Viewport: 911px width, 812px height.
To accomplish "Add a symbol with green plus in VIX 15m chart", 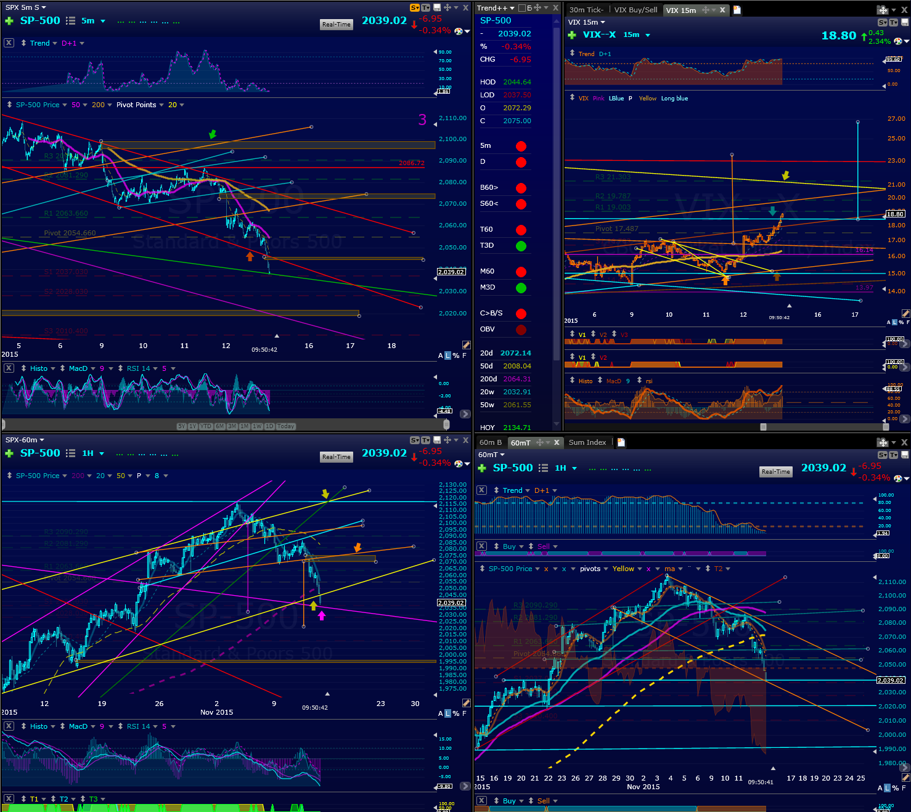I will point(571,35).
